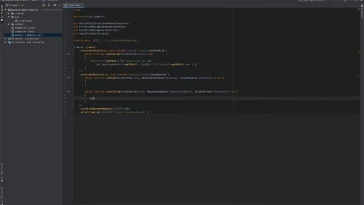Image resolution: width=364 pixels, height=205 pixels.
Task: Click the Scratches and Consoles icon
Action: [9, 42]
